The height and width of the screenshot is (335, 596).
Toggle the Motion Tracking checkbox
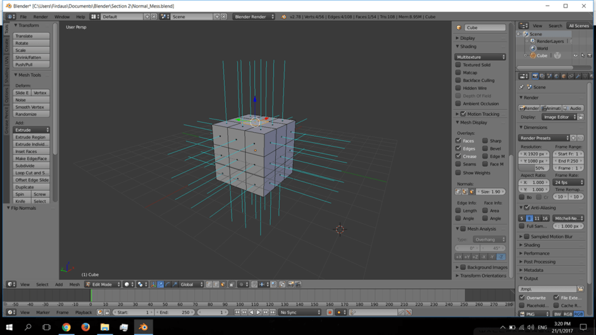pos(463,114)
